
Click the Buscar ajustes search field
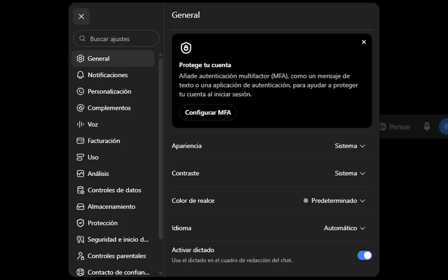point(116,39)
